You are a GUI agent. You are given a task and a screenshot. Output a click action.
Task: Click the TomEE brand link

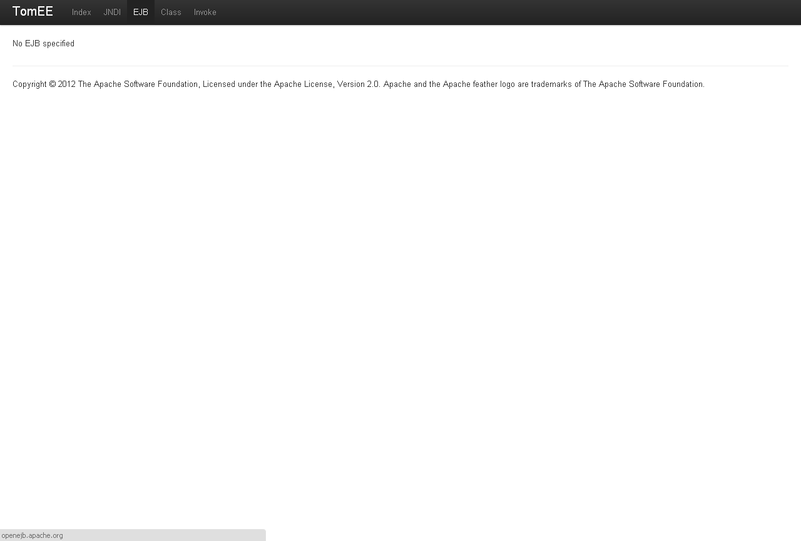(x=33, y=12)
